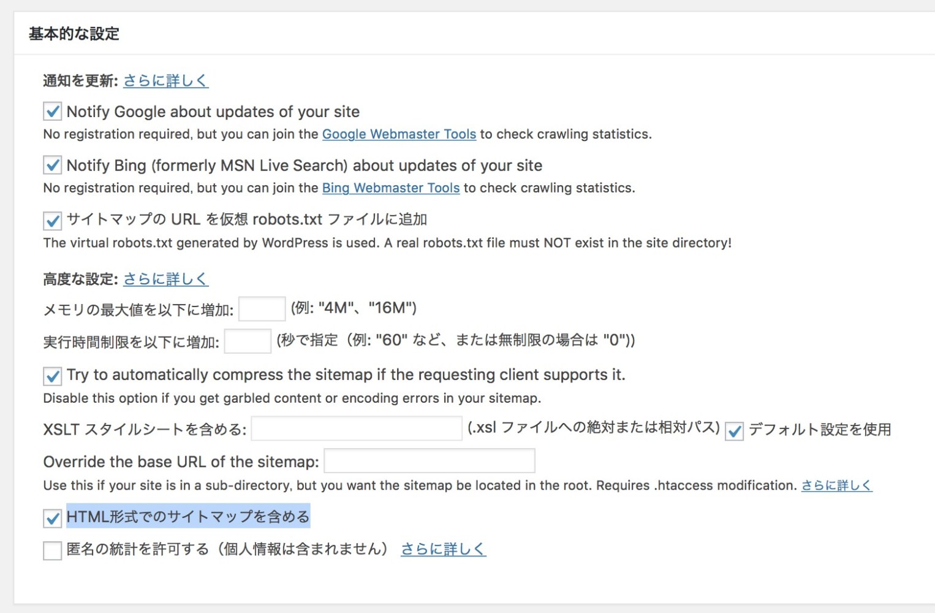The height and width of the screenshot is (613, 935).
Task: Open the Bing Webmaster Tools link
Action: click(x=391, y=188)
